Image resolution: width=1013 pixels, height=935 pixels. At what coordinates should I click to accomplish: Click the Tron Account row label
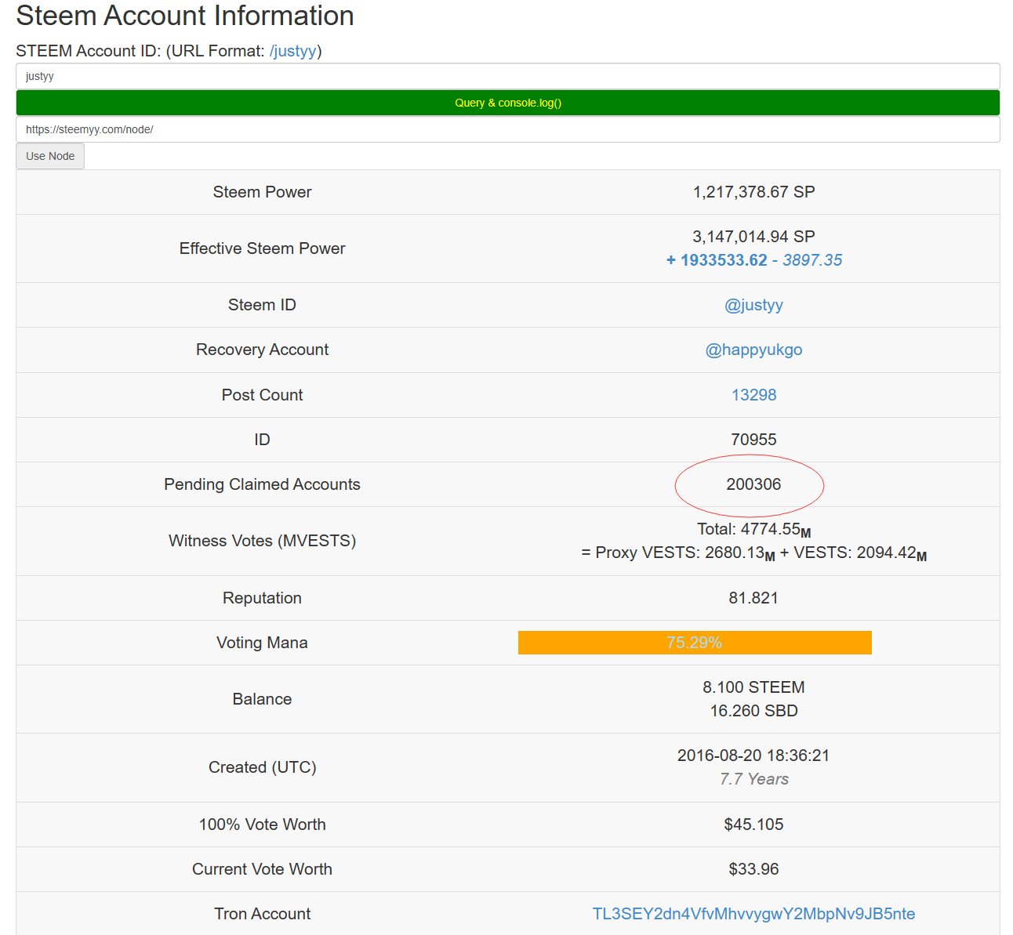pyautogui.click(x=262, y=914)
